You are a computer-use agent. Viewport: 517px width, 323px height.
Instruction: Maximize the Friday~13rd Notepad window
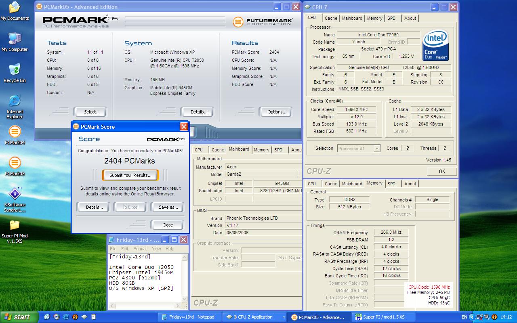click(x=174, y=239)
